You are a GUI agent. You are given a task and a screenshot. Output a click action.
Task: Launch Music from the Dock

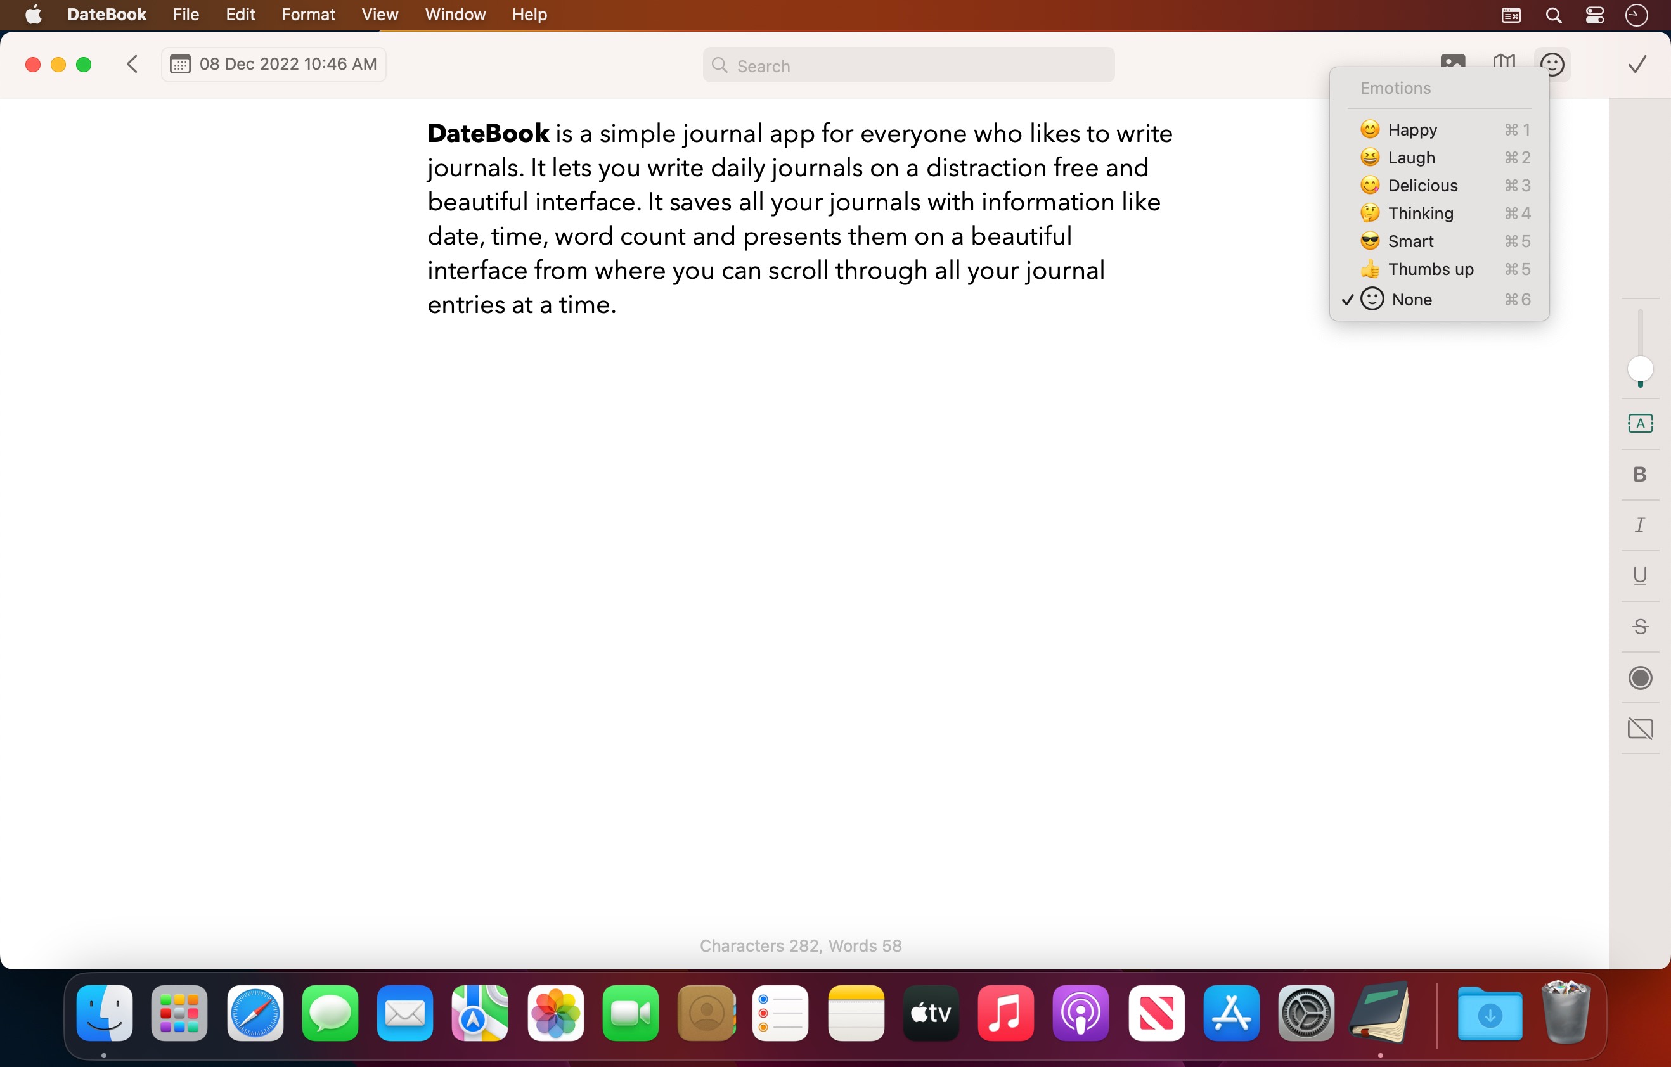[1005, 1013]
